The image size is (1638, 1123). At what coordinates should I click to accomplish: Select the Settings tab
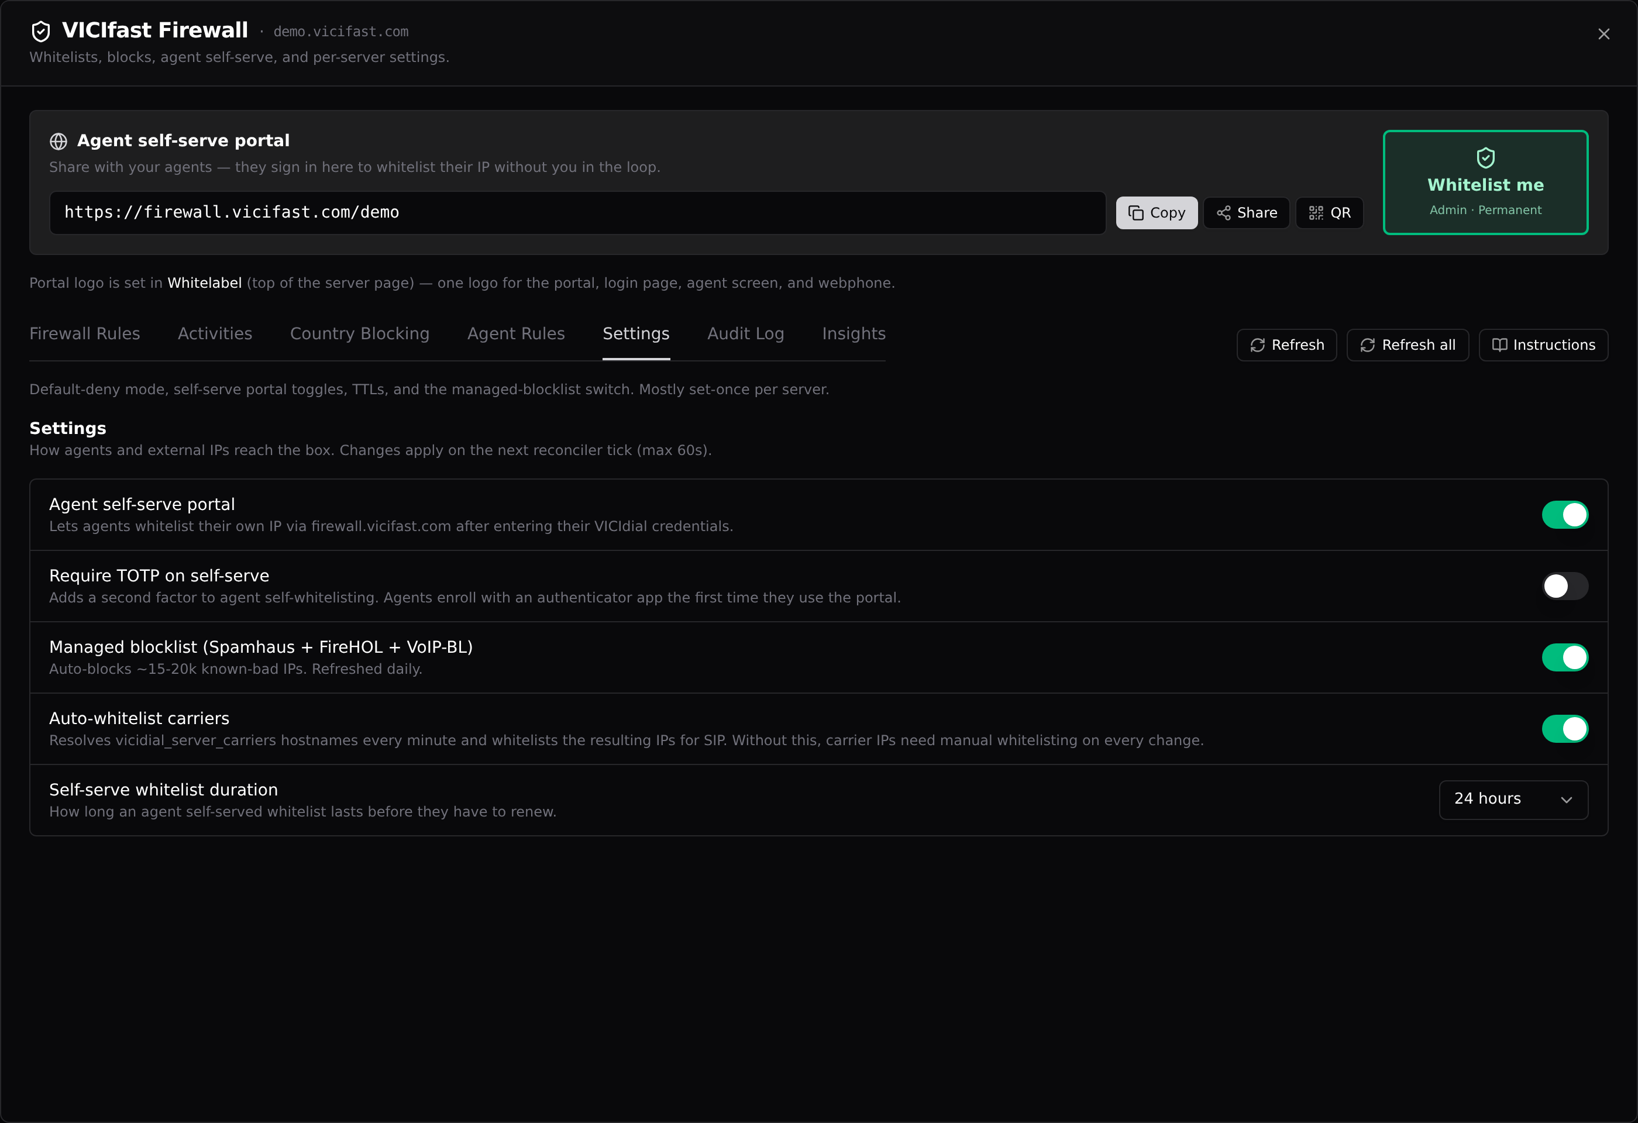(636, 333)
